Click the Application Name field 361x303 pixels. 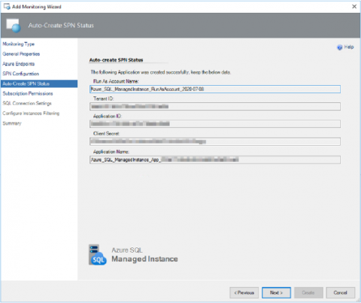point(215,159)
